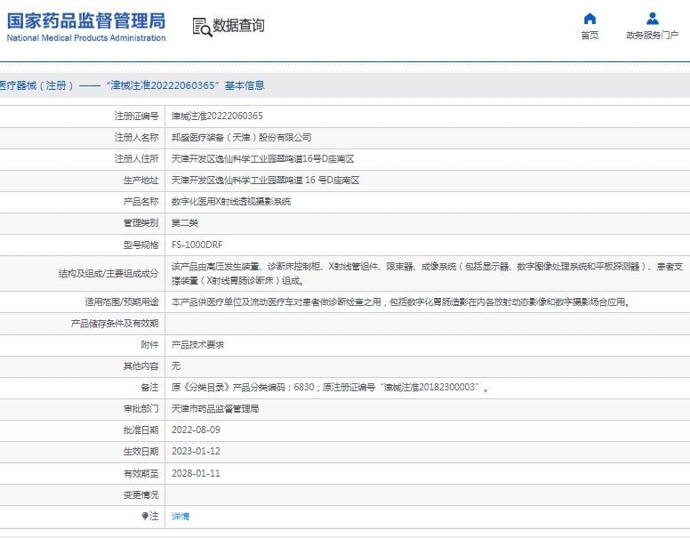Select registration number value 津械注准20222060365
This screenshot has width=690, height=538.
[x=217, y=116]
